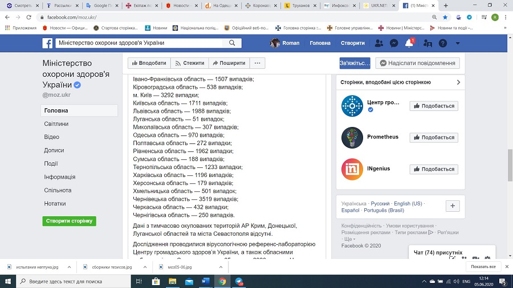
Task: Click the search magnifier button
Action: [x=232, y=43]
